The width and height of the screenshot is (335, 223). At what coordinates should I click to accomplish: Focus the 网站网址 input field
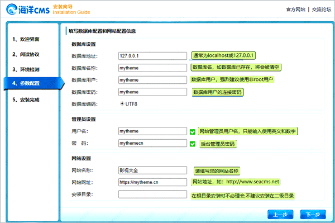(x=152, y=182)
